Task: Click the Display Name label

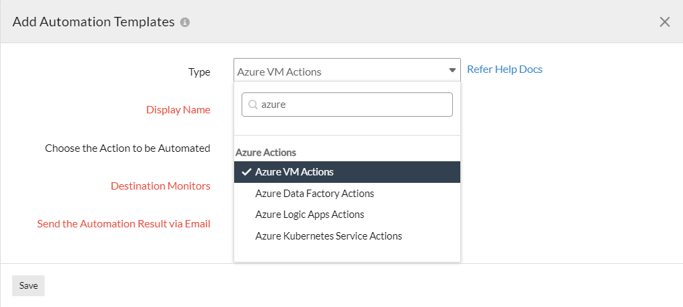Action: pos(178,110)
